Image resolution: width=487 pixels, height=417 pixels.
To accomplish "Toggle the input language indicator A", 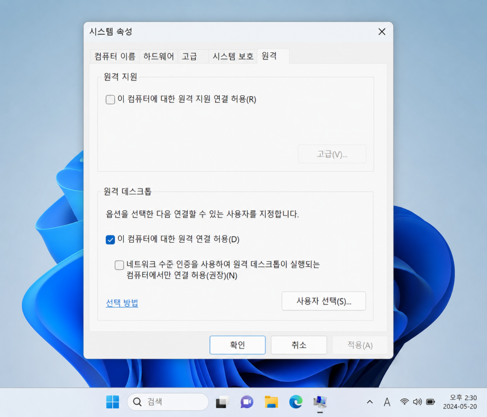I will click(387, 402).
